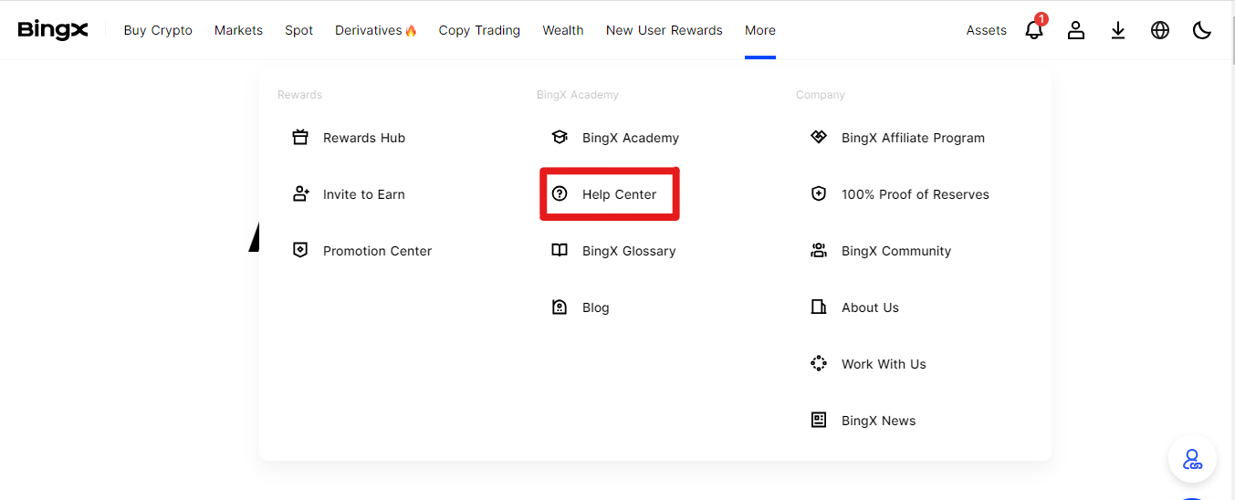Click the red notification count badge
Viewport: 1235px width, 500px height.
point(1041,19)
